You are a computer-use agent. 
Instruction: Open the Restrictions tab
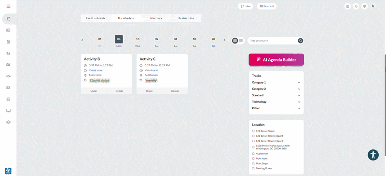[x=186, y=18]
